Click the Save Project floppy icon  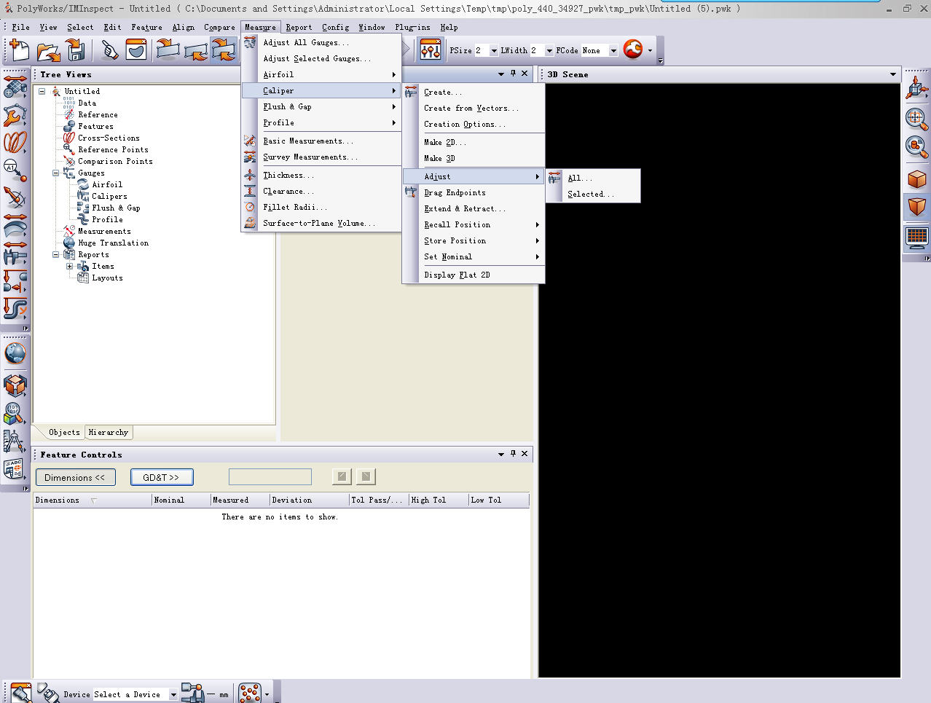(x=76, y=50)
